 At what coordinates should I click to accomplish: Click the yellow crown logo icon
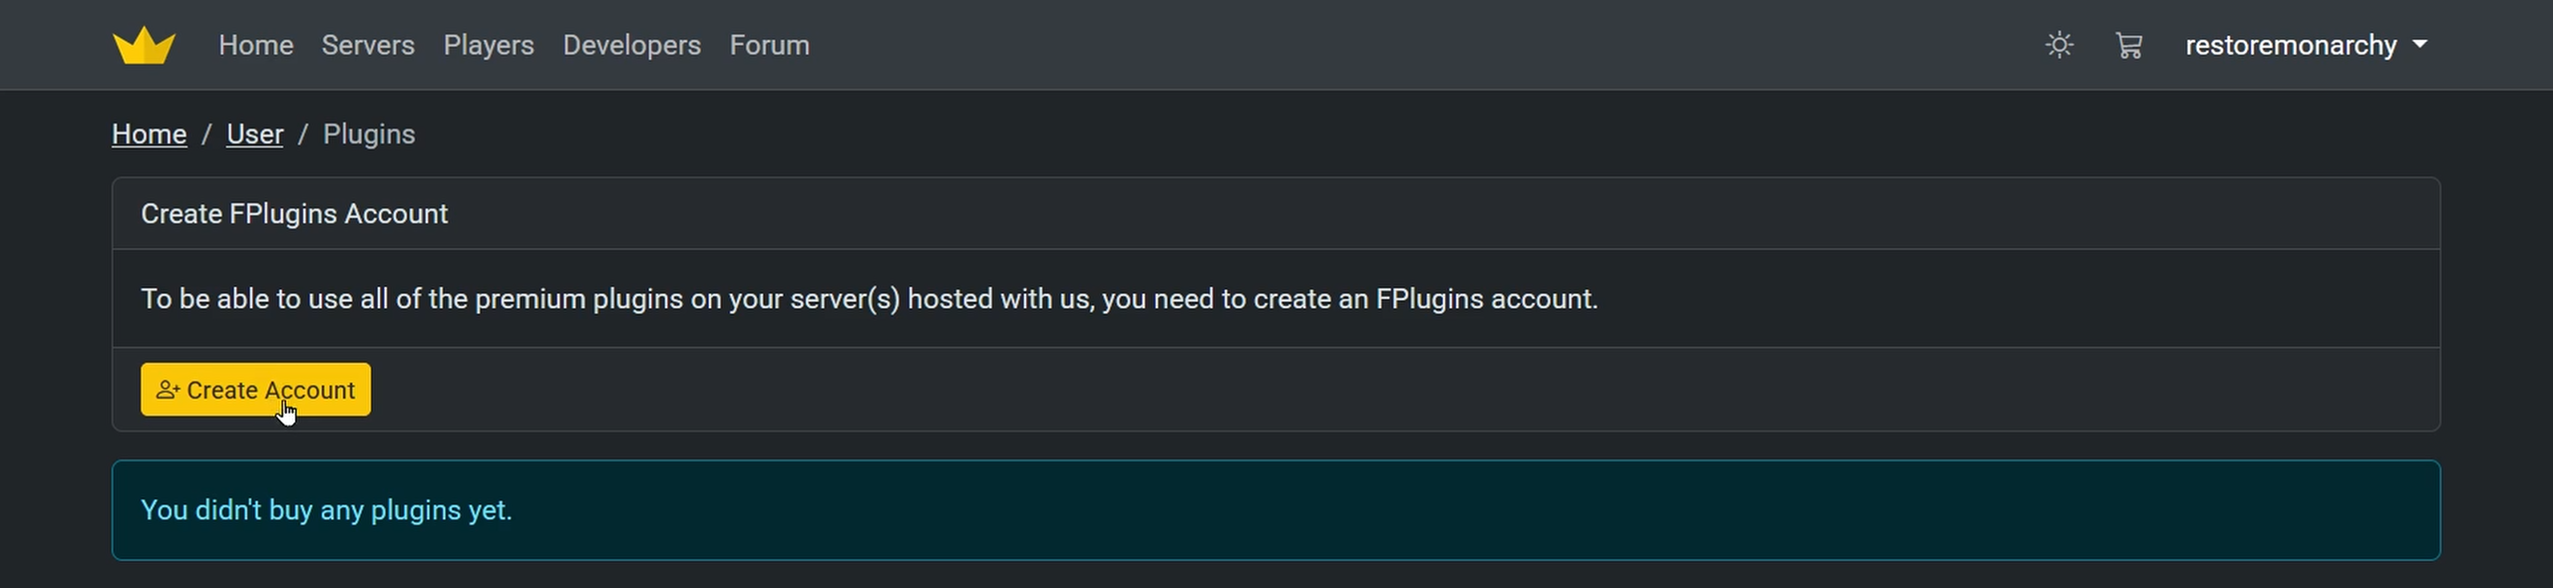145,44
